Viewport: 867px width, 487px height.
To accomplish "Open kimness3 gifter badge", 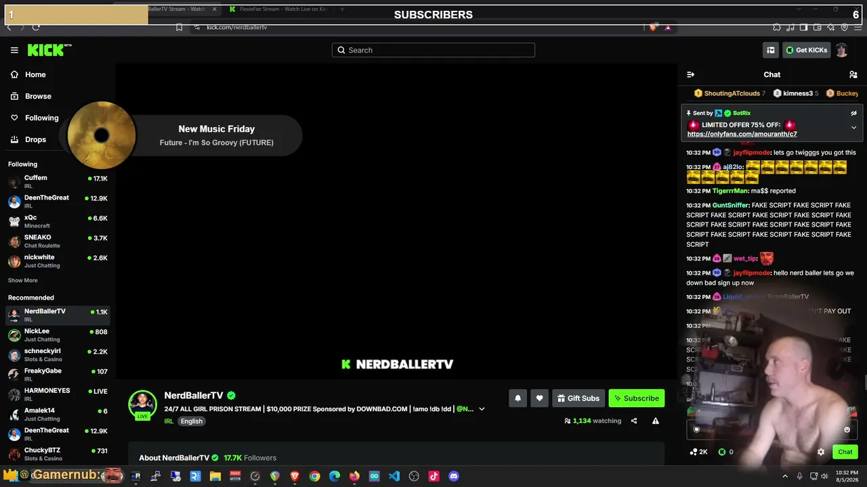I will pyautogui.click(x=796, y=93).
